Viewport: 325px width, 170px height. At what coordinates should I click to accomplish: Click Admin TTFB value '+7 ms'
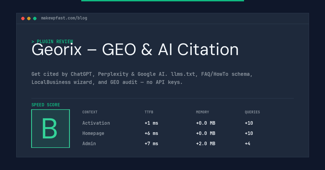[x=151, y=144]
